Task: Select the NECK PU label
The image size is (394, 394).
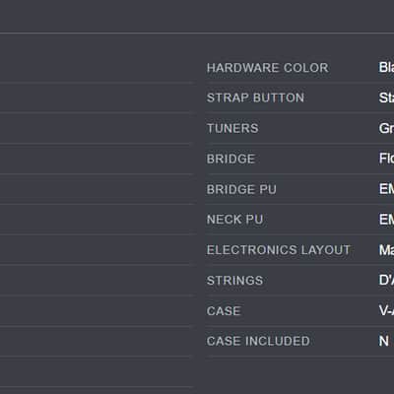Action: pos(235,220)
